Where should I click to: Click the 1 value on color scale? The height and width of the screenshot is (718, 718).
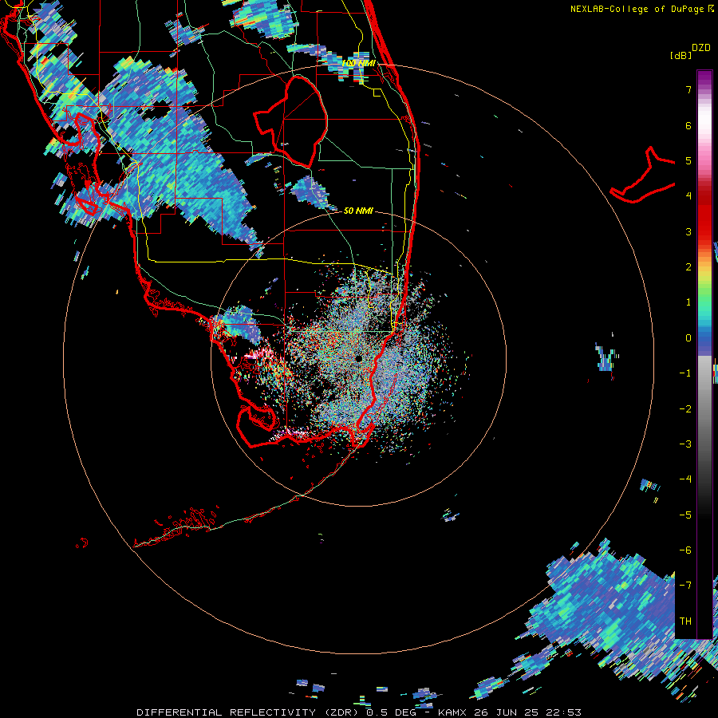click(688, 302)
